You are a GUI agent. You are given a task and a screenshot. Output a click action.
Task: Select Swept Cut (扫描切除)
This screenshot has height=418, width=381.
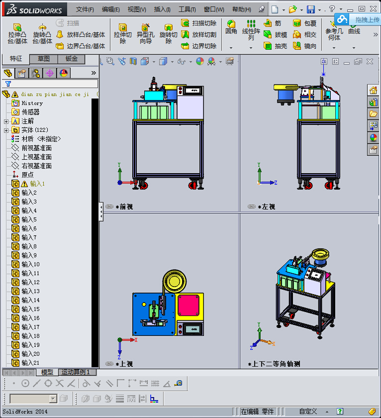click(x=199, y=23)
